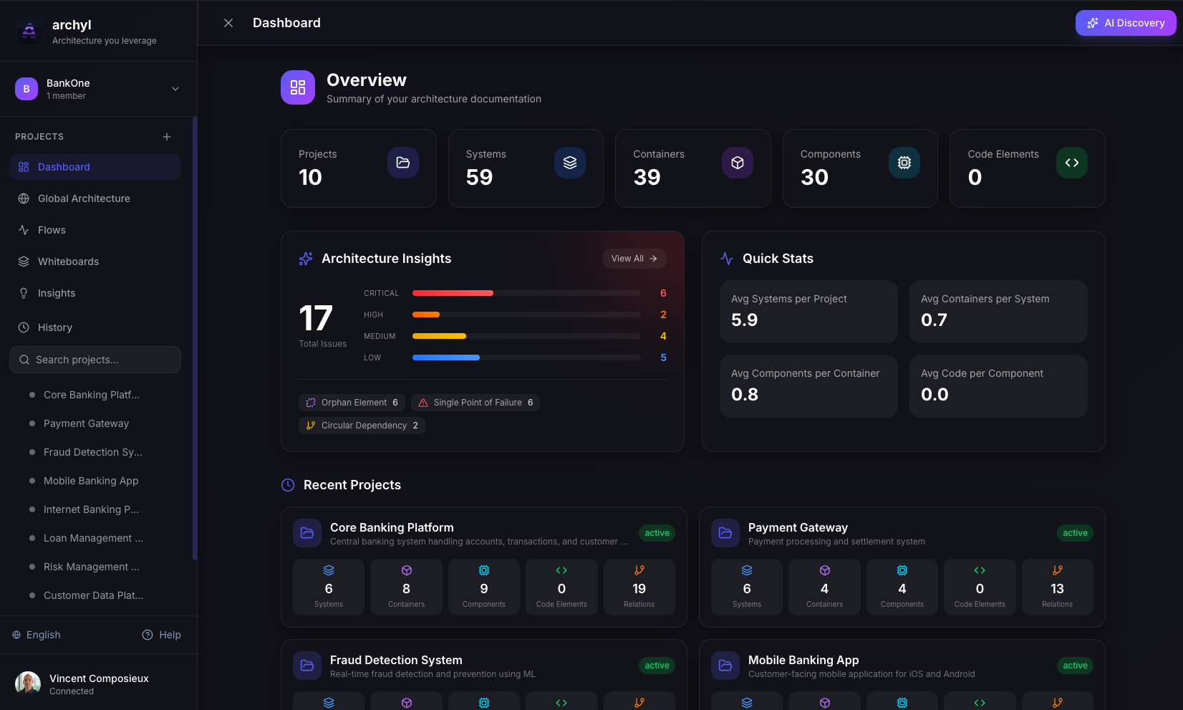Toggle the Orphan Element filter chip
1183x710 pixels.
pos(352,402)
